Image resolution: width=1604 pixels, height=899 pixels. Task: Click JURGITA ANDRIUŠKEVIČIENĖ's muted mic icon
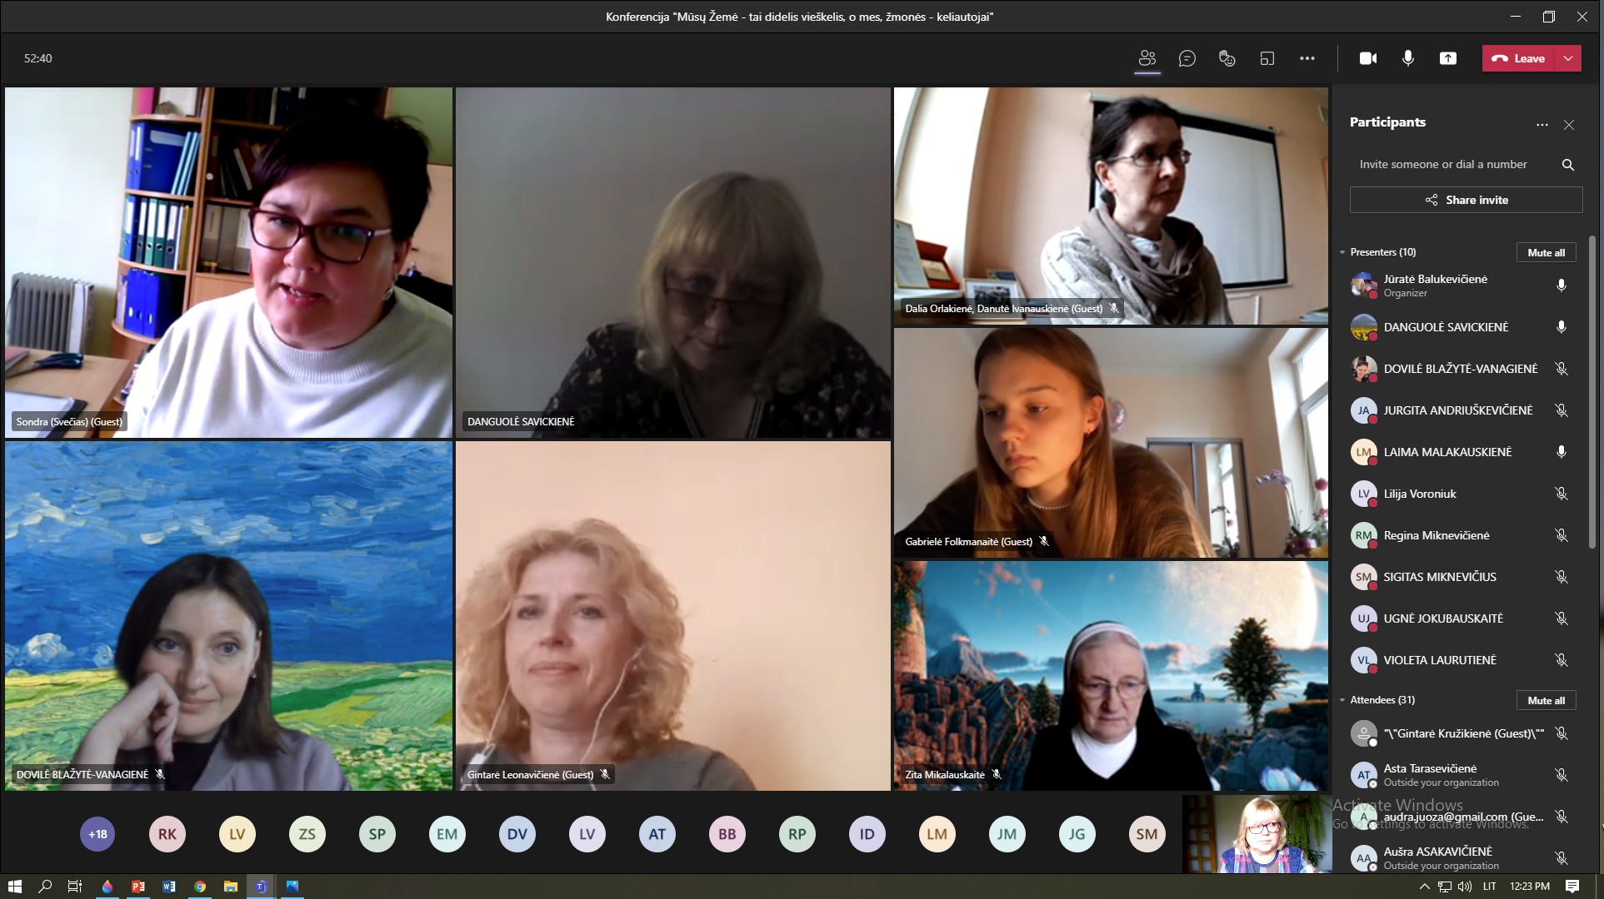(x=1562, y=410)
